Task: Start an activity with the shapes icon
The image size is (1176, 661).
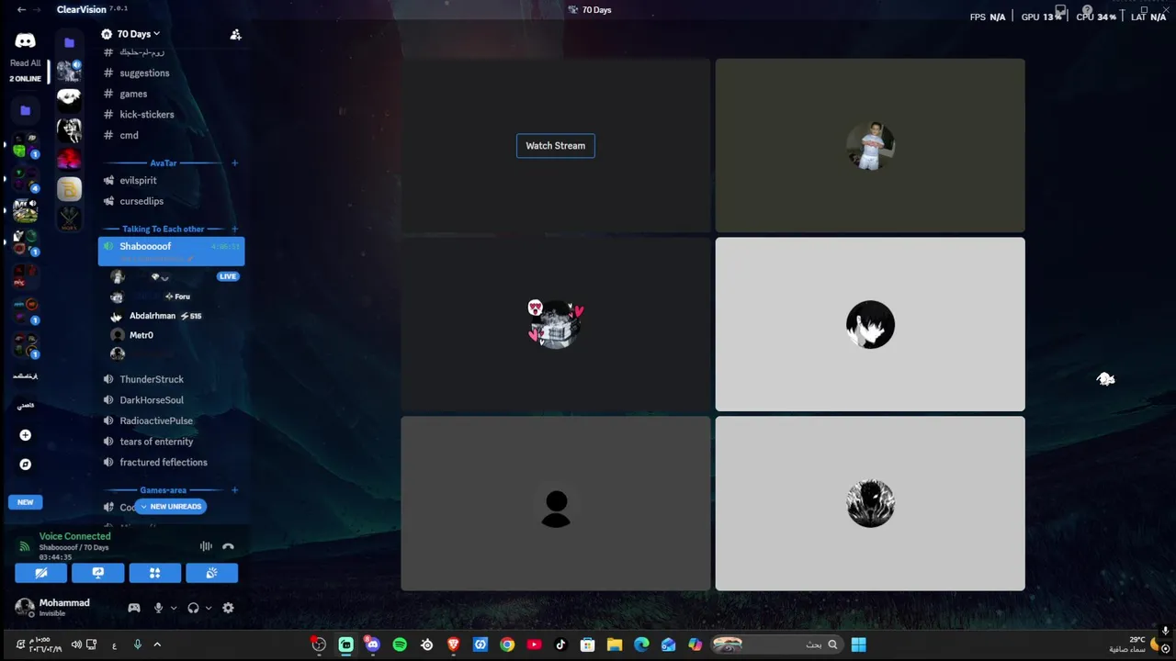Action: (154, 573)
